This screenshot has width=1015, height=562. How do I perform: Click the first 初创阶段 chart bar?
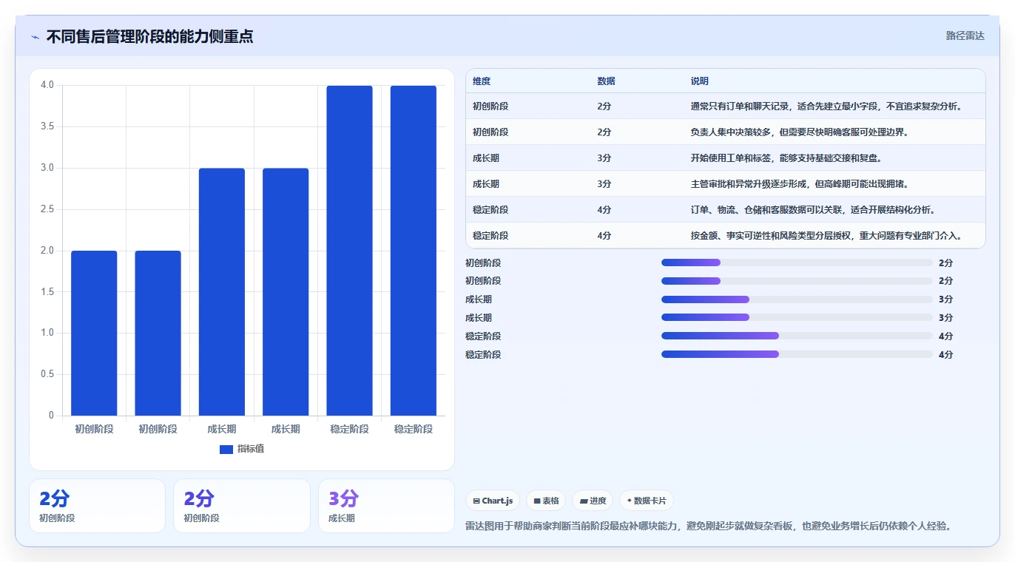(94, 333)
